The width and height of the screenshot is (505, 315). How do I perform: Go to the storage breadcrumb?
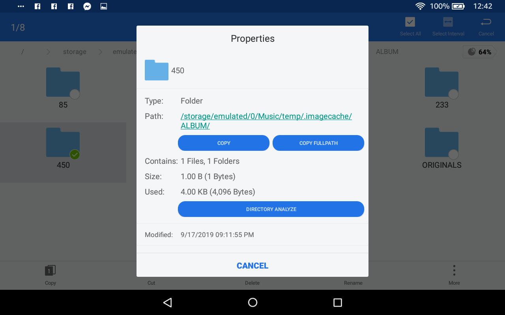click(x=75, y=52)
